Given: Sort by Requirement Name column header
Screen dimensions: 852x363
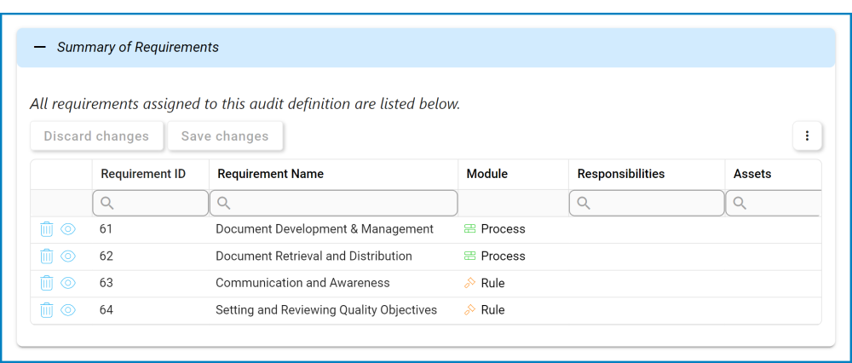Looking at the screenshot, I should pos(271,174).
